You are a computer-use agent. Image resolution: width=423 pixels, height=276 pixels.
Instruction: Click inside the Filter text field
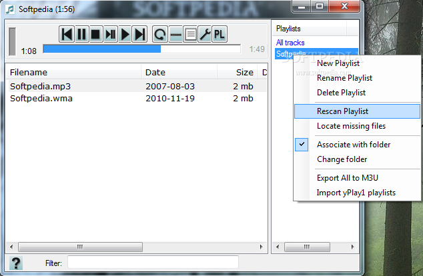pyautogui.click(x=153, y=262)
